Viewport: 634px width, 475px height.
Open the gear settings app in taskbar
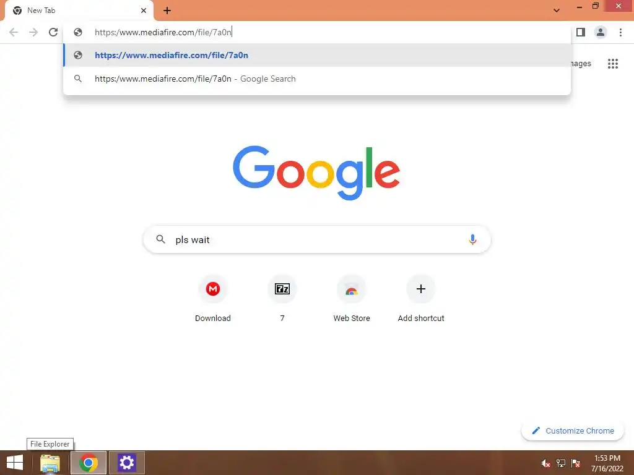click(x=126, y=463)
